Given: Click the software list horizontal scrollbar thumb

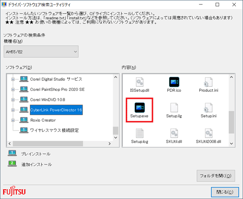Looking at the screenshot, I should tap(48, 143).
